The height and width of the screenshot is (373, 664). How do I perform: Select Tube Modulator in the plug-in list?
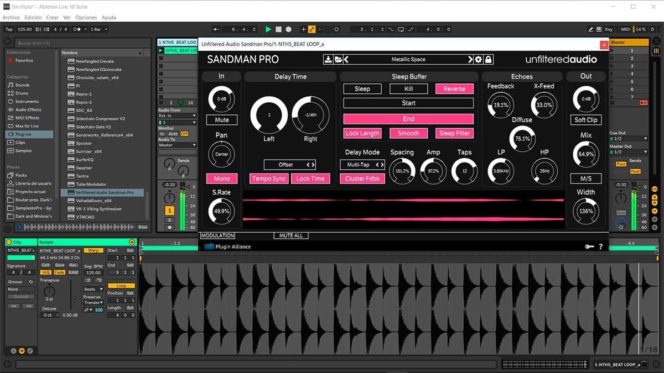coord(91,184)
